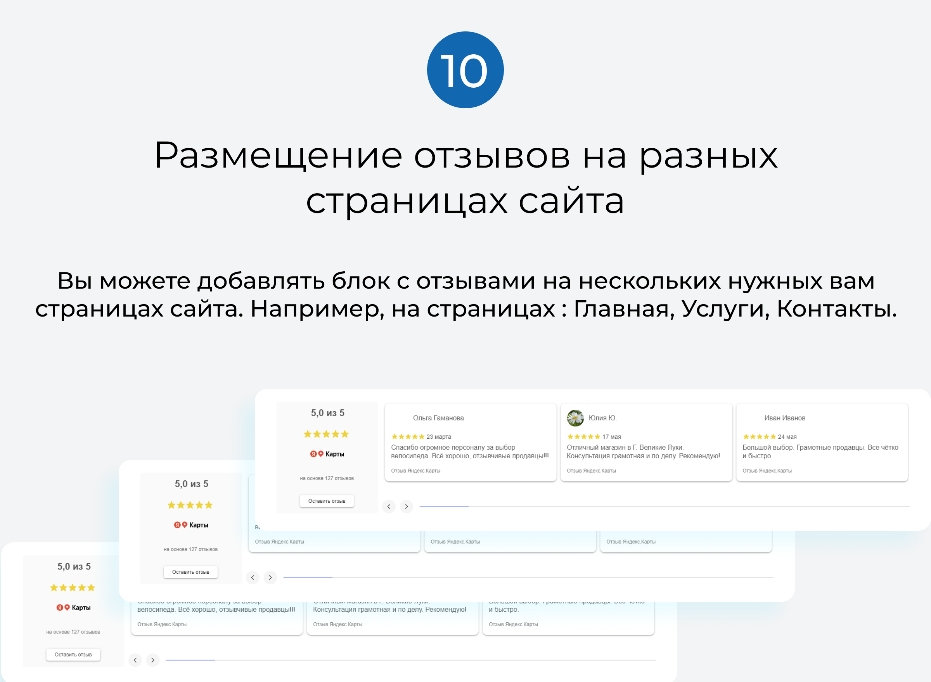Image resolution: width=931 pixels, height=682 pixels.
Task: Click the right arrow in the middle carousel
Action: (270, 578)
